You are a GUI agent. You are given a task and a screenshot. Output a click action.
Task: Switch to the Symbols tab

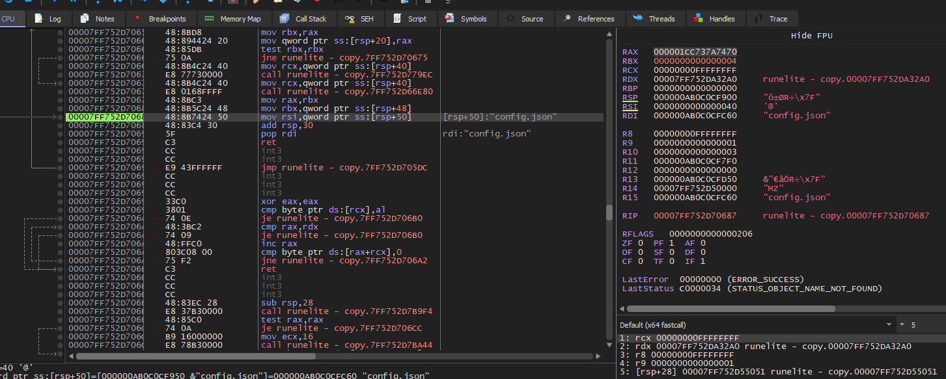[467, 18]
